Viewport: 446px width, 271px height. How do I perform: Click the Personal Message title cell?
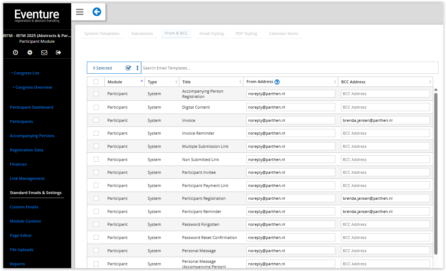199,251
